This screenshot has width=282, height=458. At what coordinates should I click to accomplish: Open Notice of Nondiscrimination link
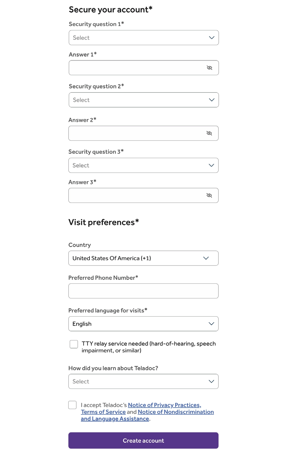tap(176, 412)
